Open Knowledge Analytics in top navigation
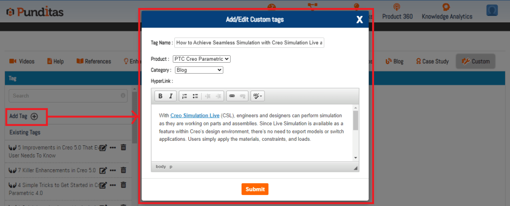Screen dimensions: 510x206 [x=447, y=16]
